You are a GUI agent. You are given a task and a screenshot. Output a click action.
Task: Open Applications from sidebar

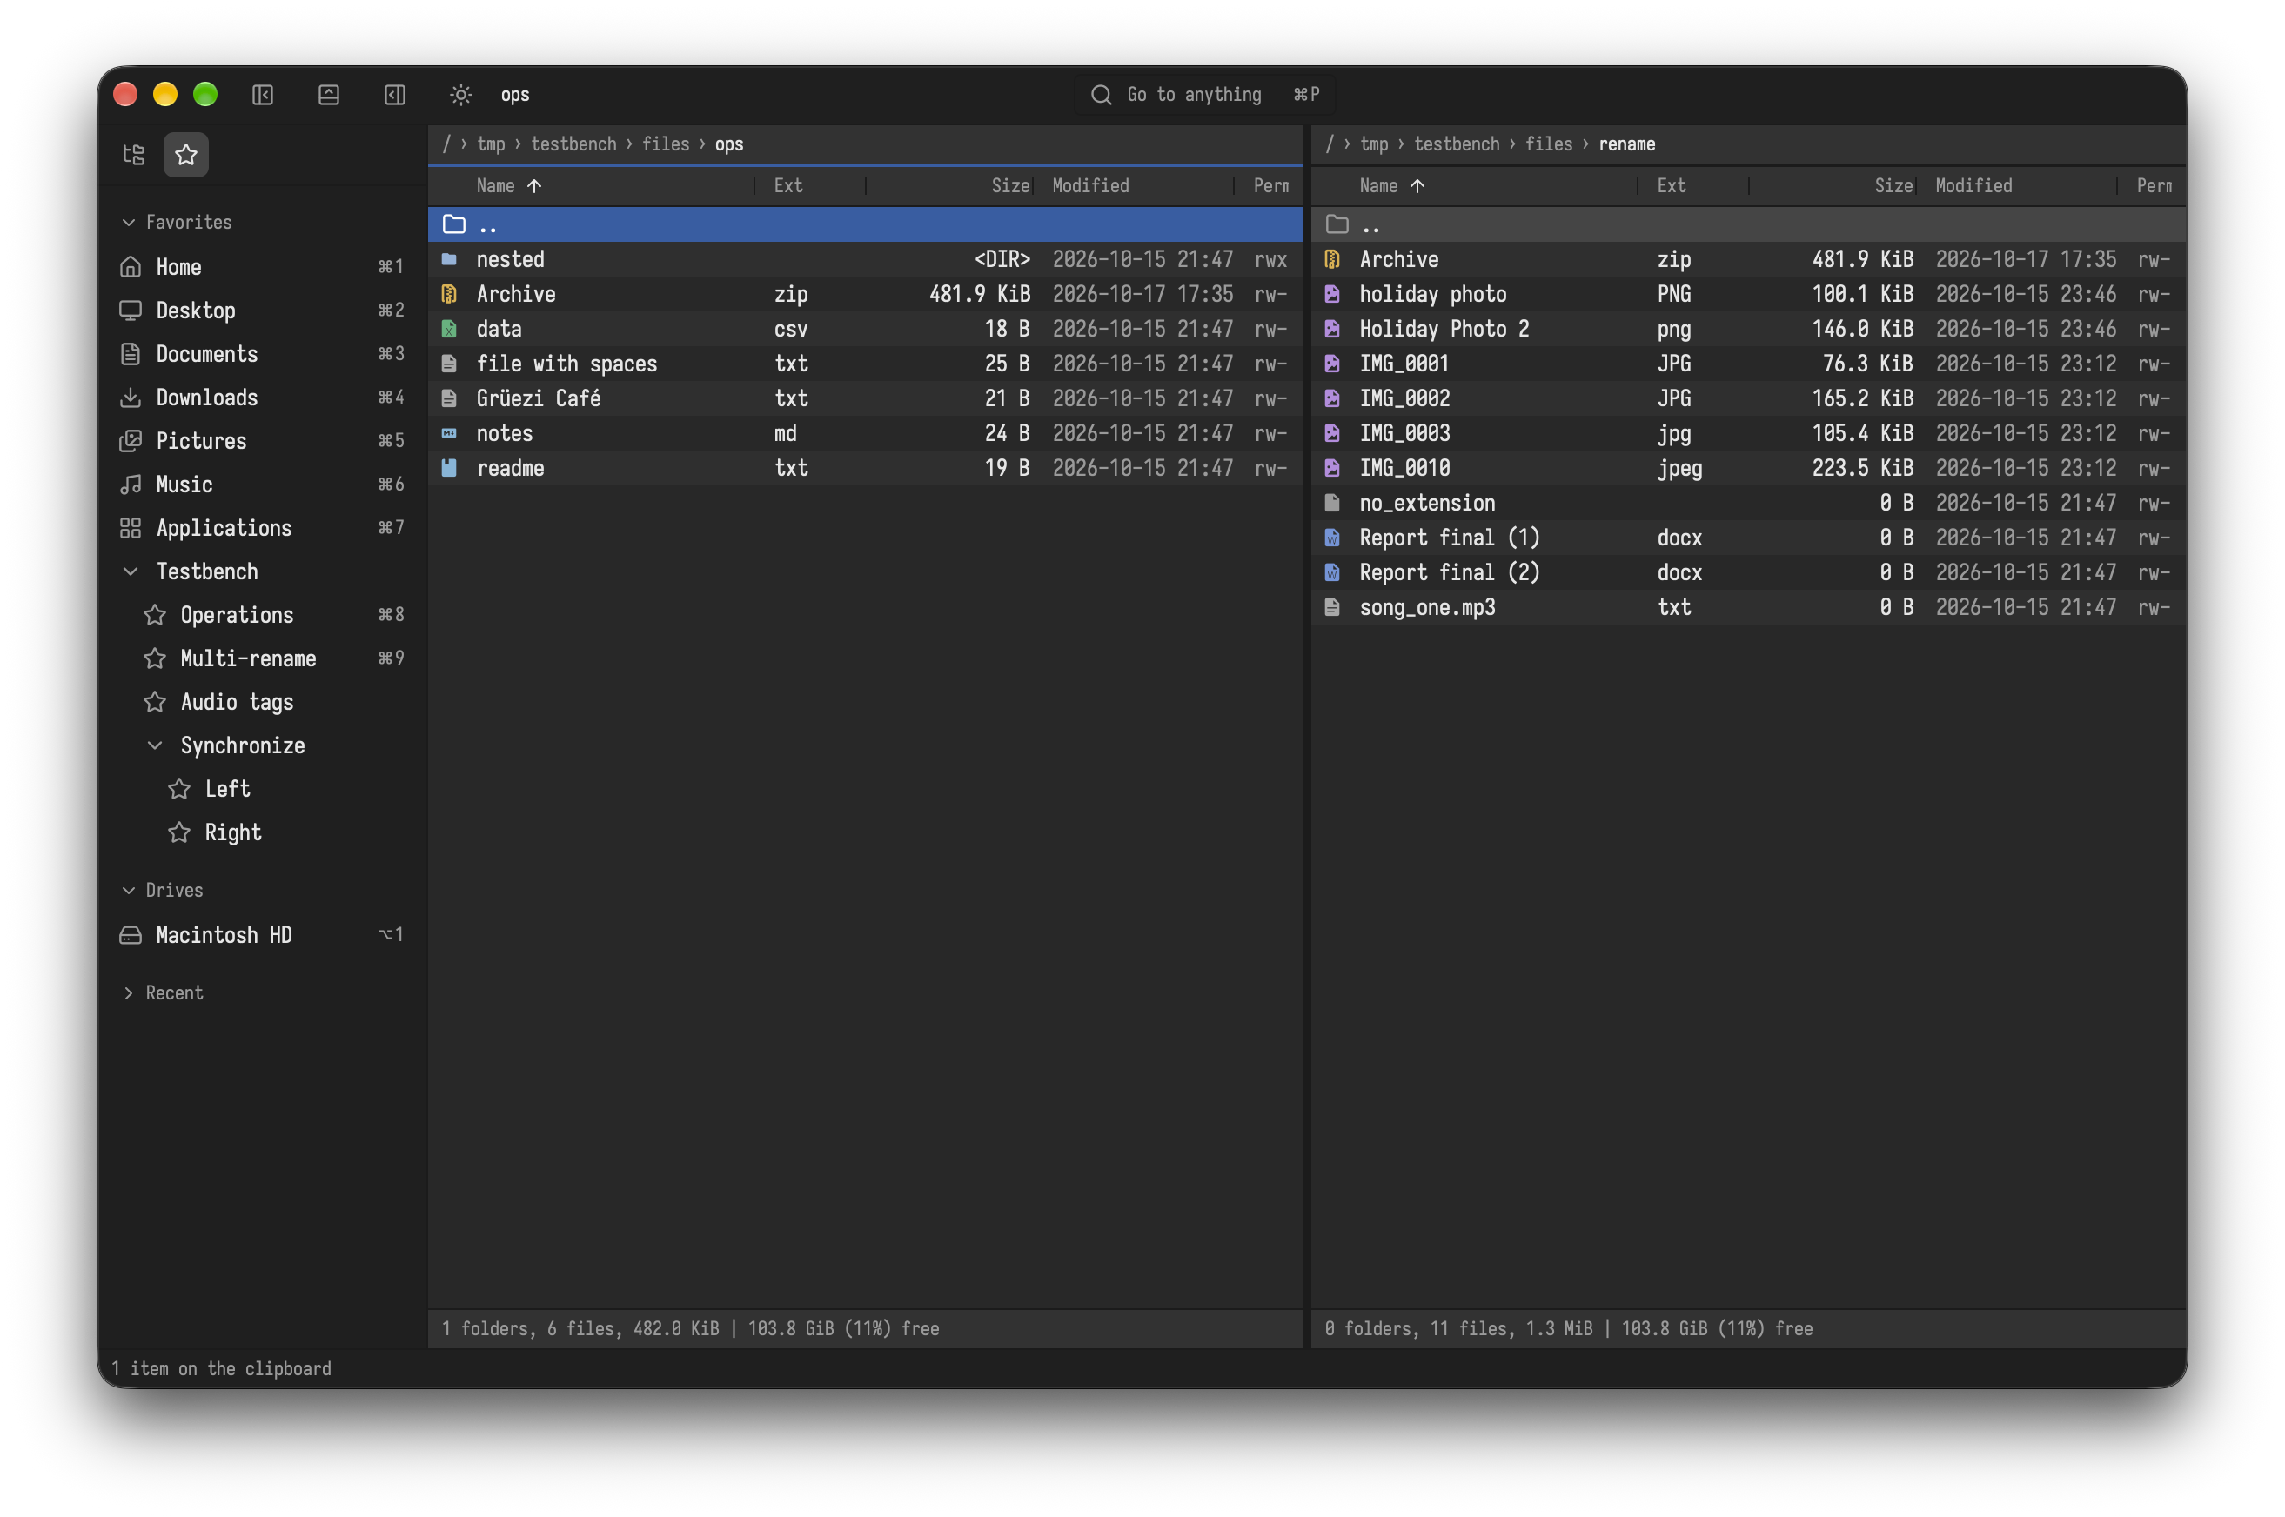point(261,528)
